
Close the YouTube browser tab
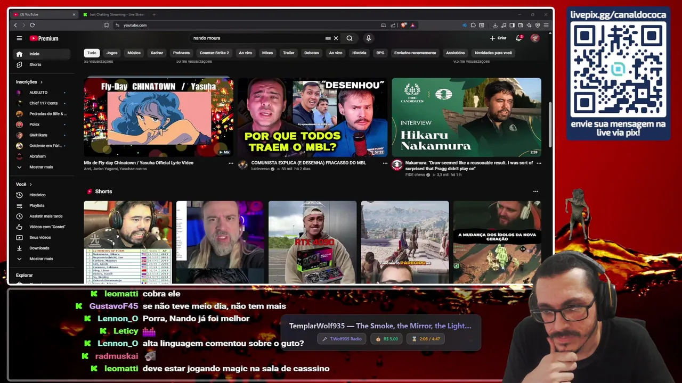pos(74,14)
